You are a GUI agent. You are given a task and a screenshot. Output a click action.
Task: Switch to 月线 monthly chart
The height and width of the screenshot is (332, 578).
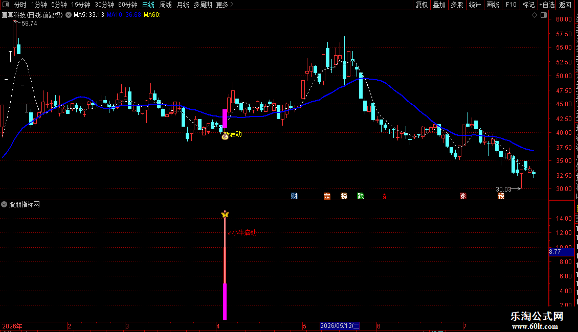[x=183, y=5]
